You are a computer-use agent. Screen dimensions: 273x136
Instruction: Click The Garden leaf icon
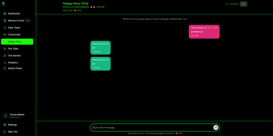coord(5,56)
